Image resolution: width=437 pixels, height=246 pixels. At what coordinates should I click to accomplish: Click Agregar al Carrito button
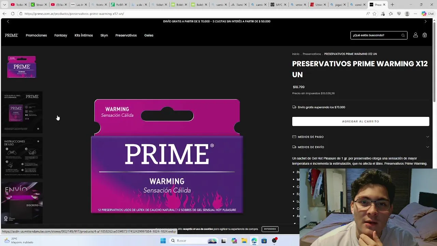click(x=361, y=121)
